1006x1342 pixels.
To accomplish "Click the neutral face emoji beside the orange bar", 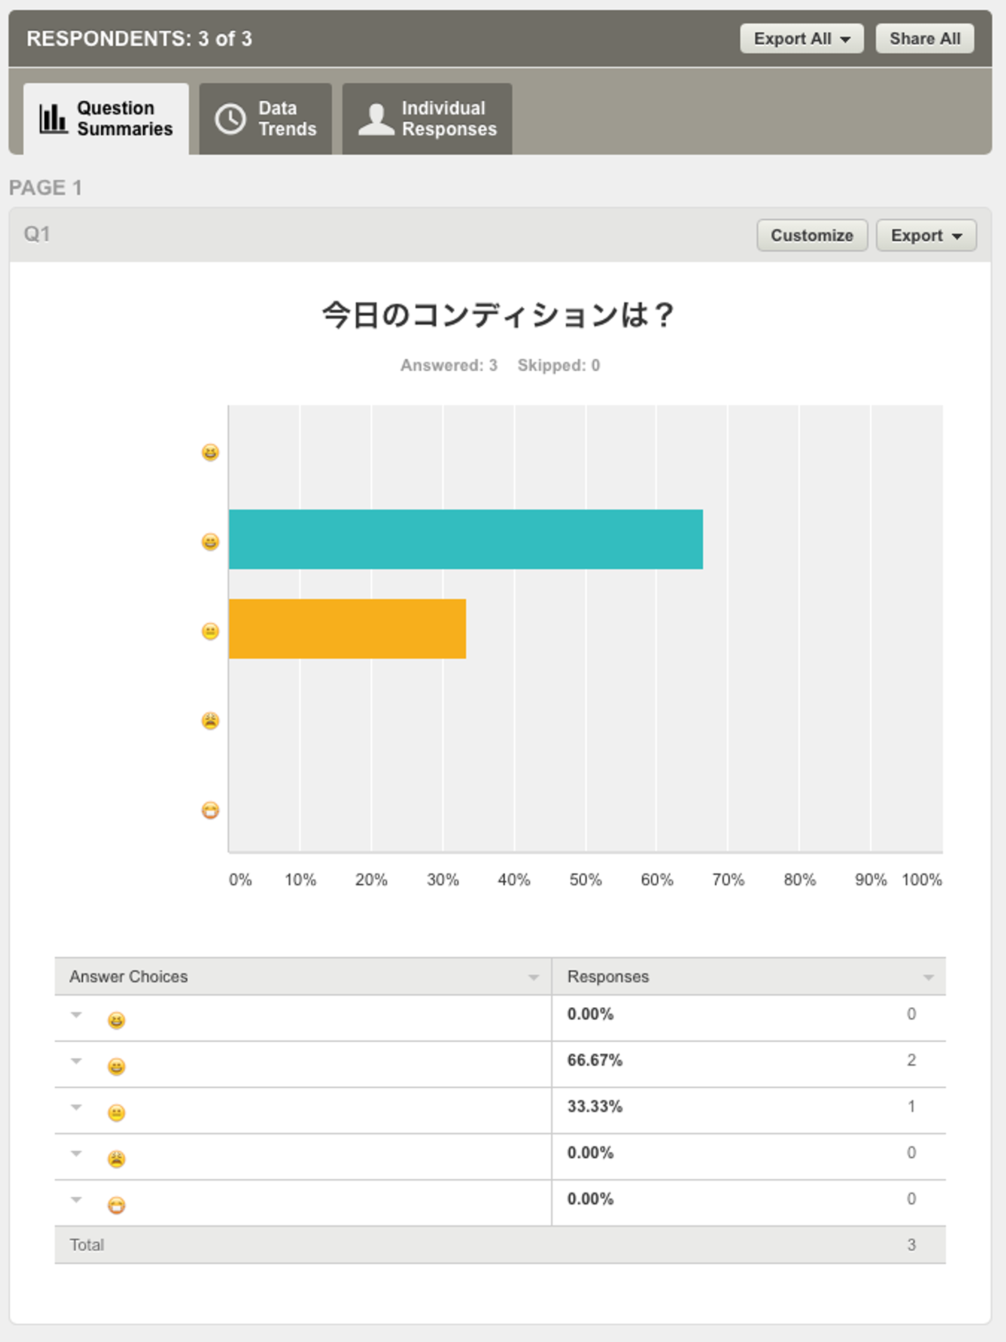I will 210,632.
